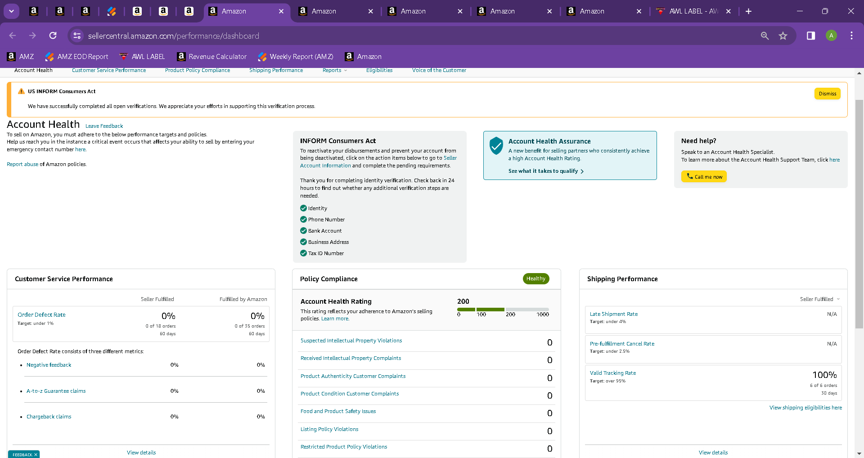
Task: Open Listing Policy Violations
Action: coord(329,429)
